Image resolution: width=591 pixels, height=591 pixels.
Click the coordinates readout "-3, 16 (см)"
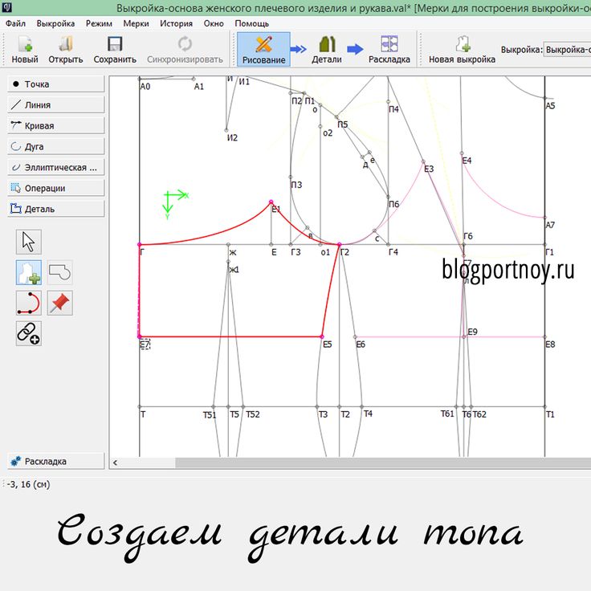[28, 484]
